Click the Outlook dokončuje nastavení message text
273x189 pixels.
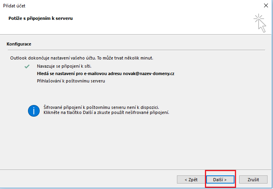(82, 58)
